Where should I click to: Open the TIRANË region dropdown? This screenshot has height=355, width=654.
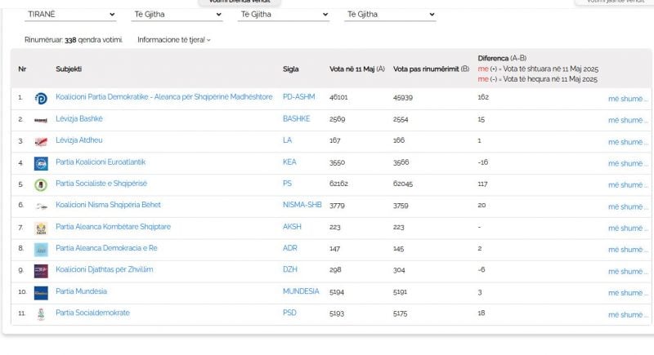pyautogui.click(x=70, y=15)
